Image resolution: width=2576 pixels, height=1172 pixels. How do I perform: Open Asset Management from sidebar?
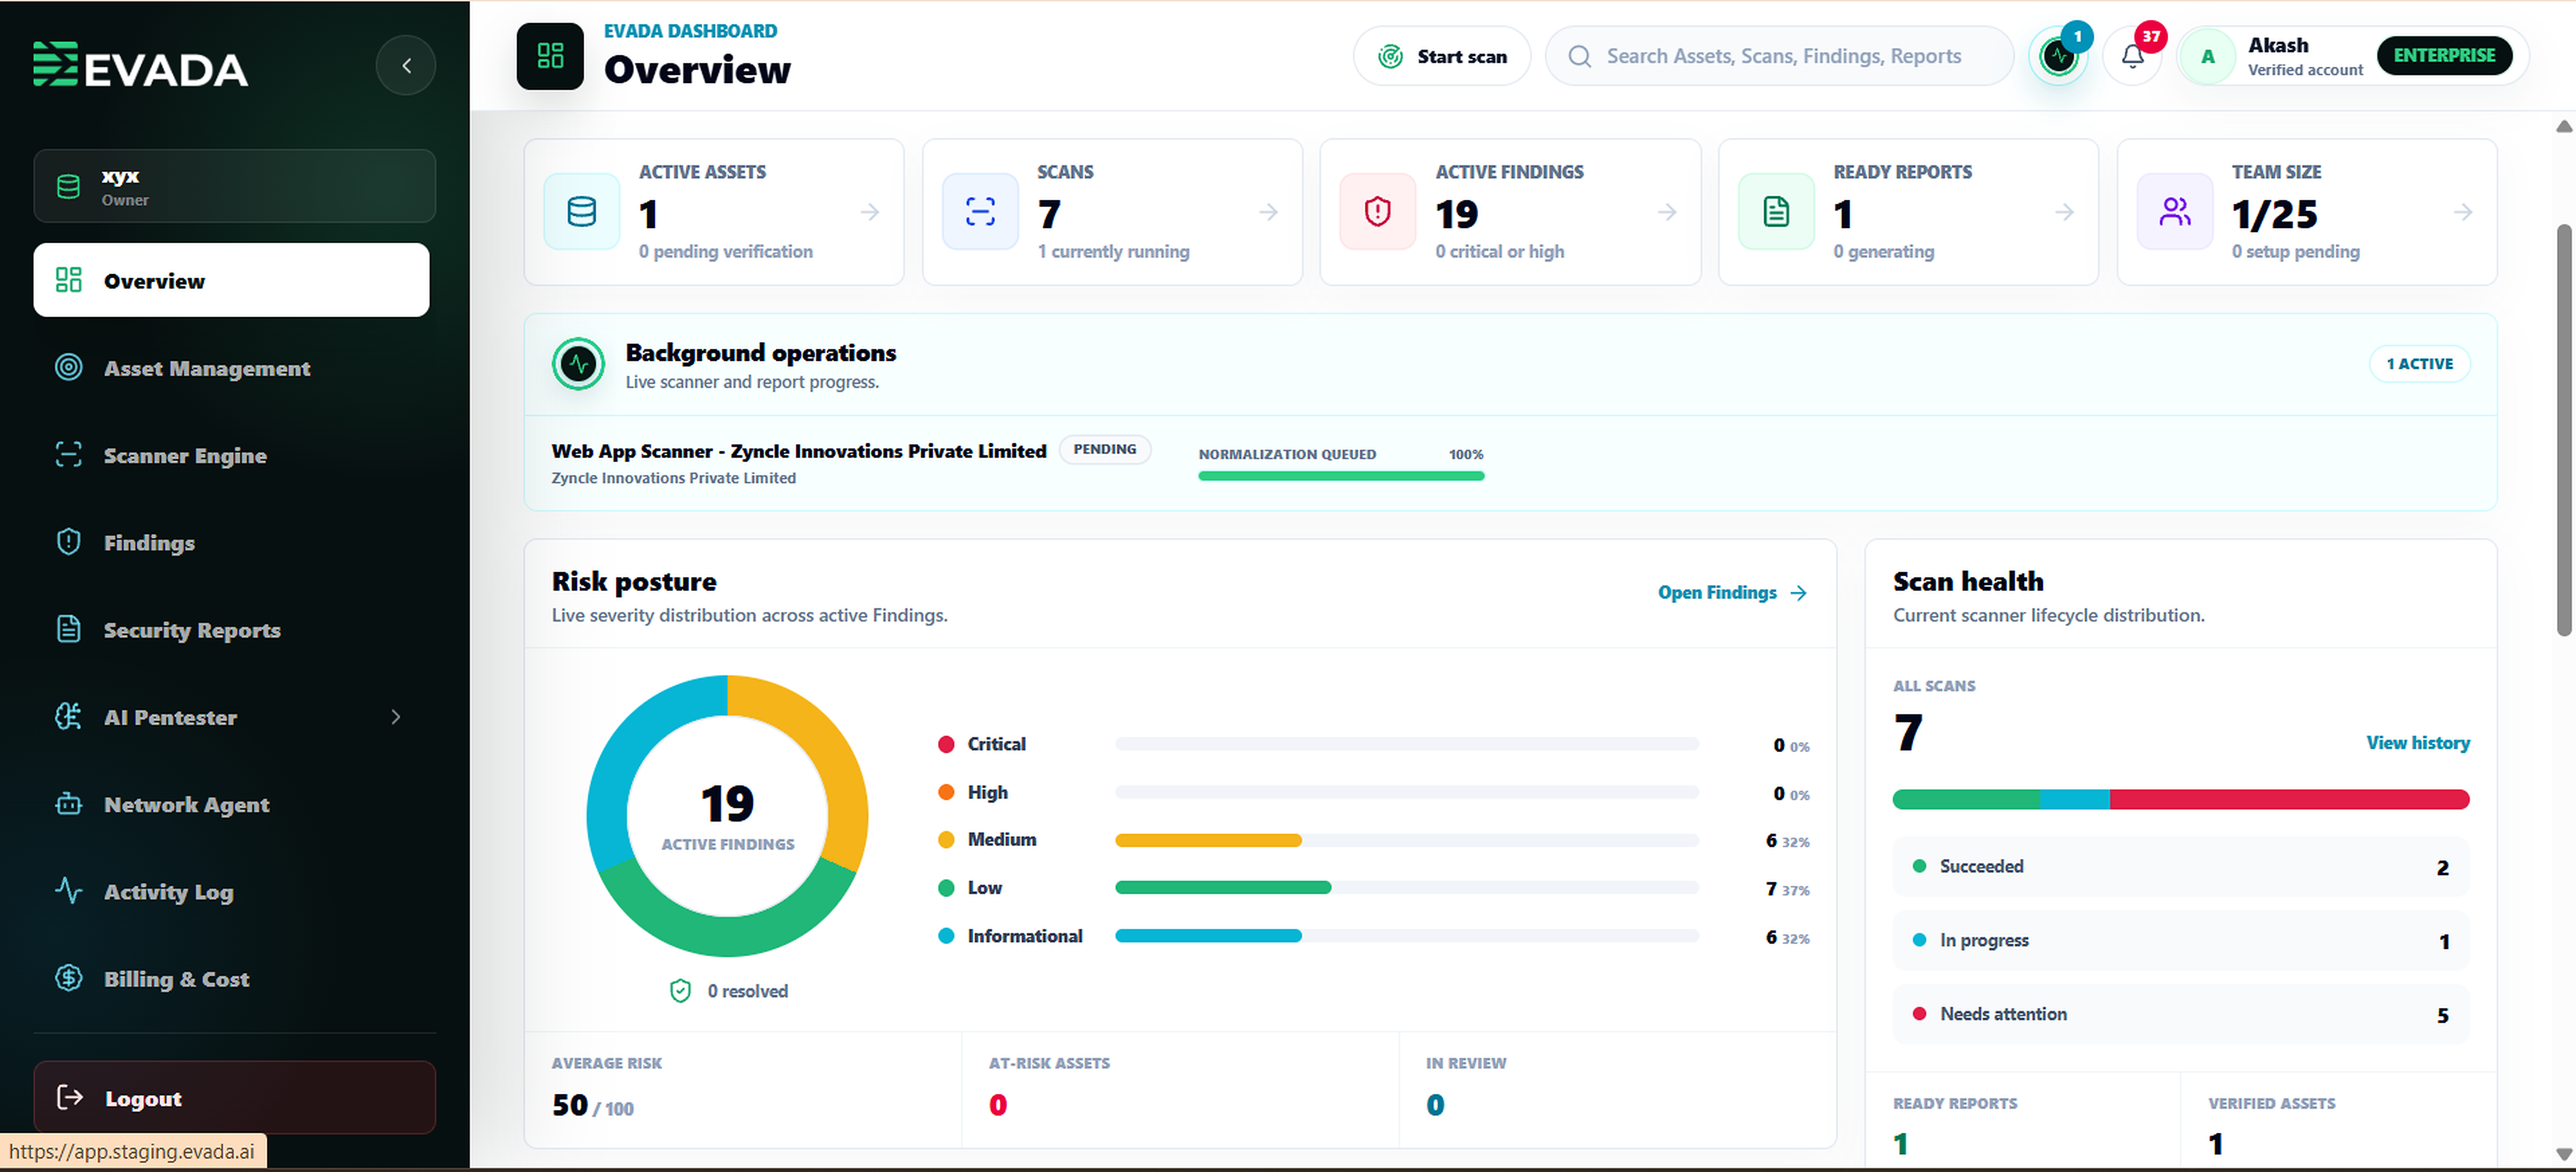pos(207,368)
